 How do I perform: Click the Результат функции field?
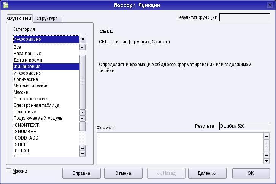[244, 17]
